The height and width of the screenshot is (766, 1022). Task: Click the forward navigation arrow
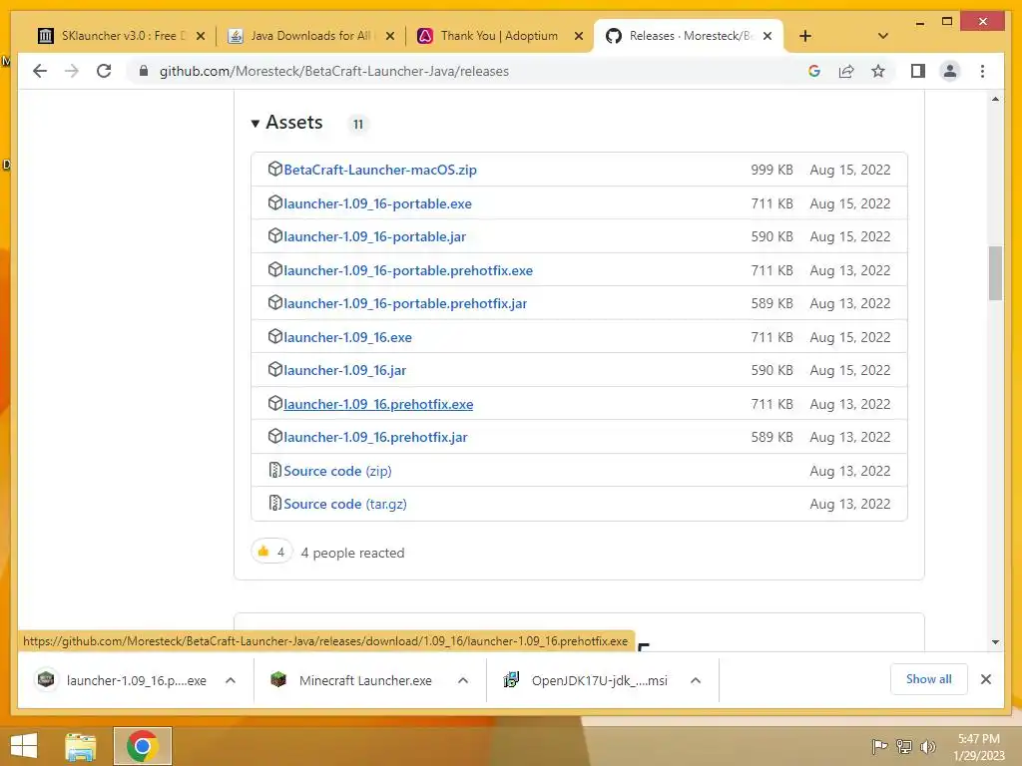72,71
